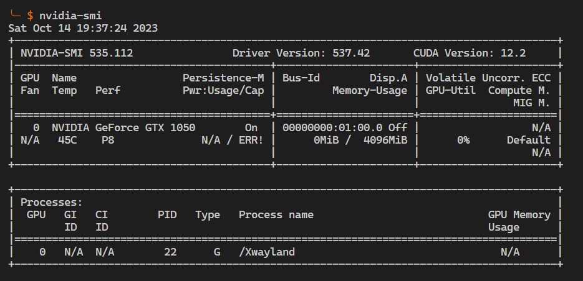Viewport: 583px width, 281px height.
Task: Click the N/A / ERR! power value
Action: click(x=233, y=140)
